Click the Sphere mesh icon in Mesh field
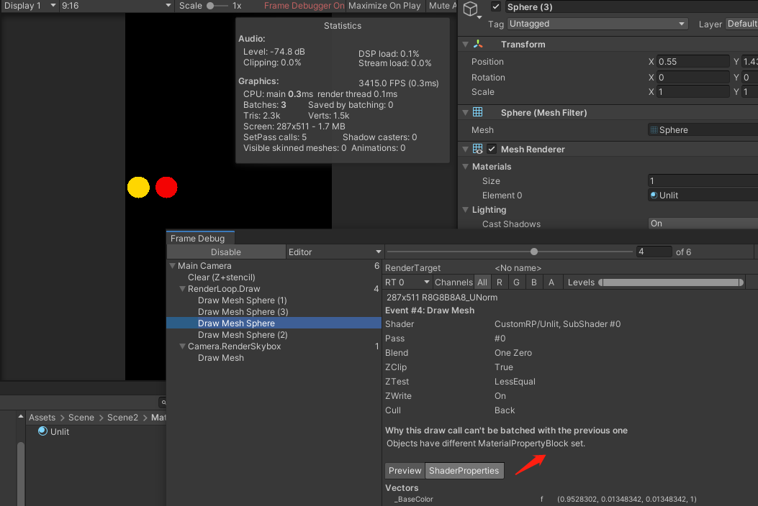This screenshot has height=506, width=758. [654, 130]
